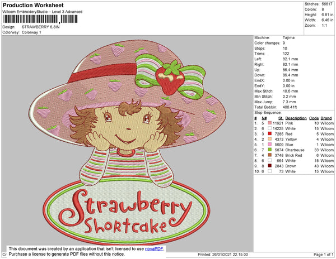Click the Brown color swatch in row 9
The width and height of the screenshot is (336, 259).
click(x=270, y=166)
